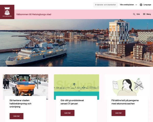Expand the Våra webbplatser chevron

(x=136, y=5)
